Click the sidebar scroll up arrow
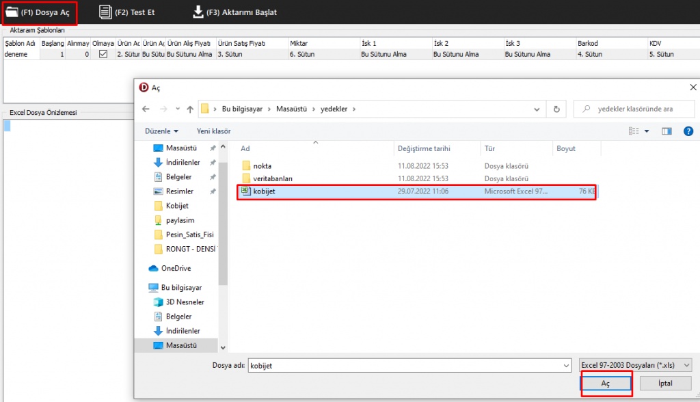The height and width of the screenshot is (402, 700). click(x=223, y=147)
